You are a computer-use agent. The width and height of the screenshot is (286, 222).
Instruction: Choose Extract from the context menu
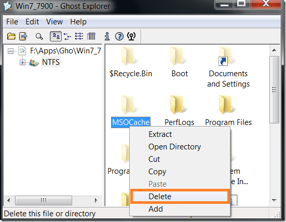click(180, 134)
